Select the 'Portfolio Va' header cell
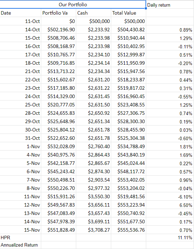Screen dimensions: 194x249 click(59, 13)
